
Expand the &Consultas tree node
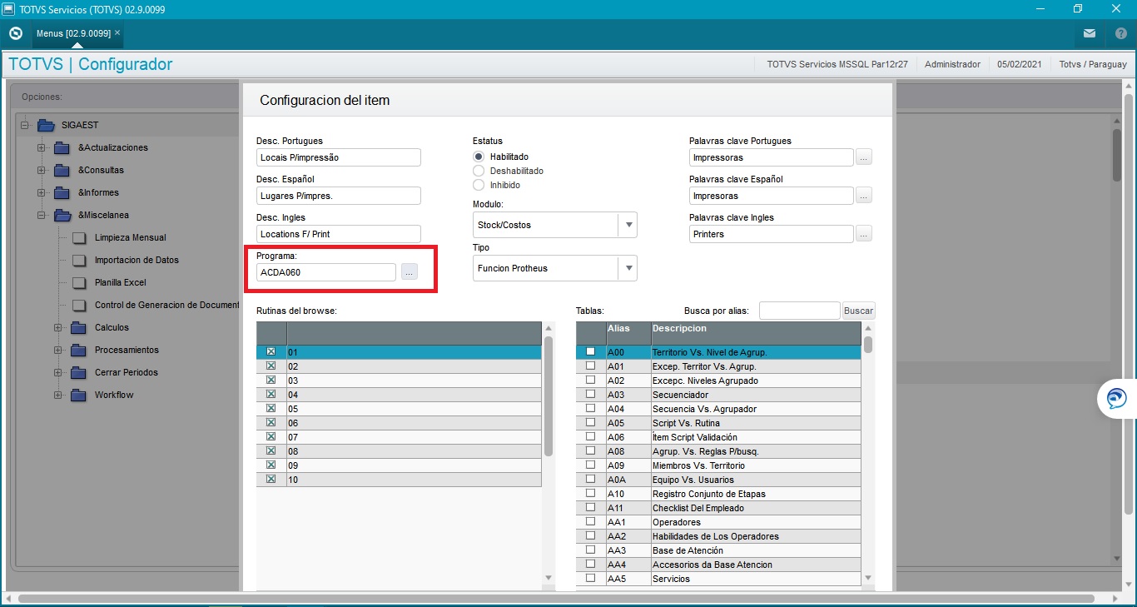[42, 171]
